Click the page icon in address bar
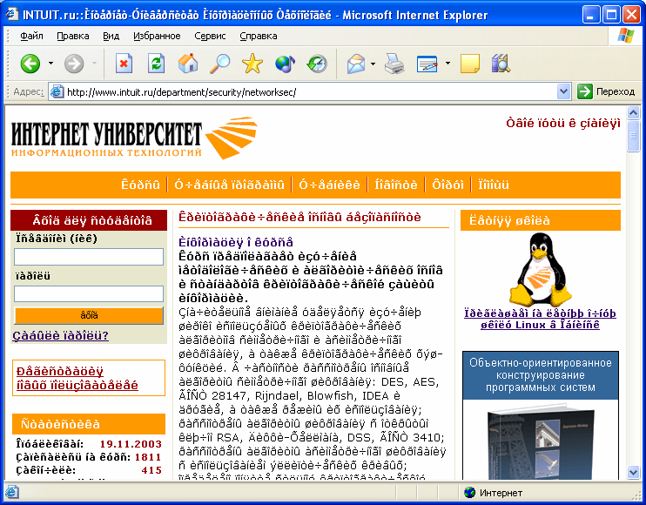 click(x=57, y=91)
